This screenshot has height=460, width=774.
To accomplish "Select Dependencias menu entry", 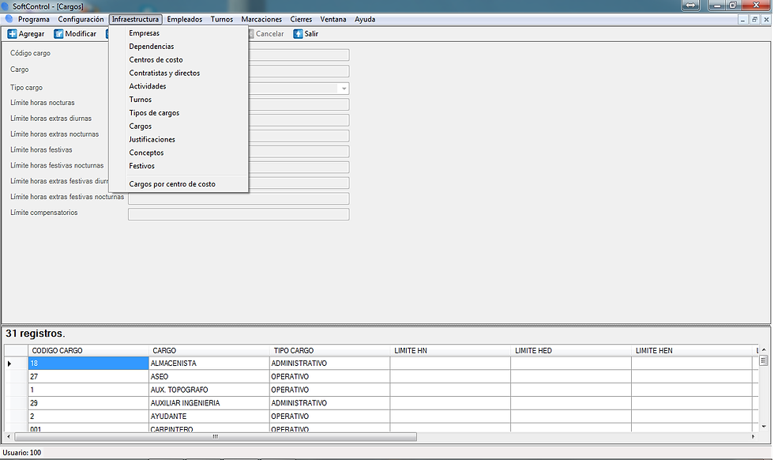I will coord(178,47).
